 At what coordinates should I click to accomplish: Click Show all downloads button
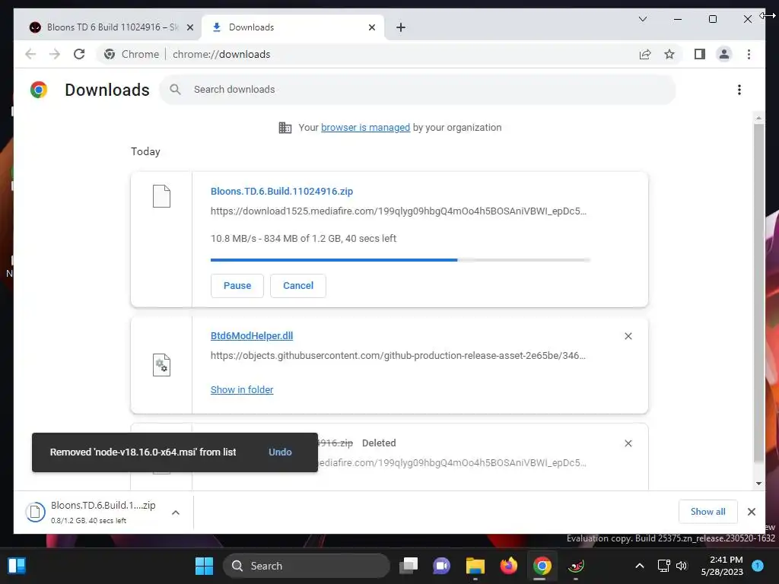(708, 512)
